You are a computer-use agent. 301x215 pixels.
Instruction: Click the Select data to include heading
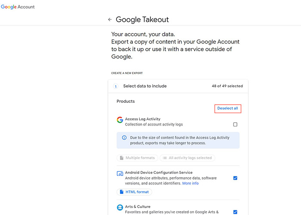click(145, 86)
